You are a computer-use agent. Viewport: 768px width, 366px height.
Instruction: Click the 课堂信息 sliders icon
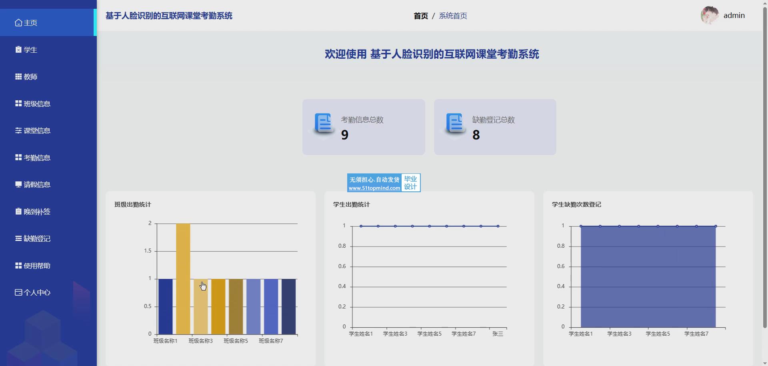(x=18, y=131)
